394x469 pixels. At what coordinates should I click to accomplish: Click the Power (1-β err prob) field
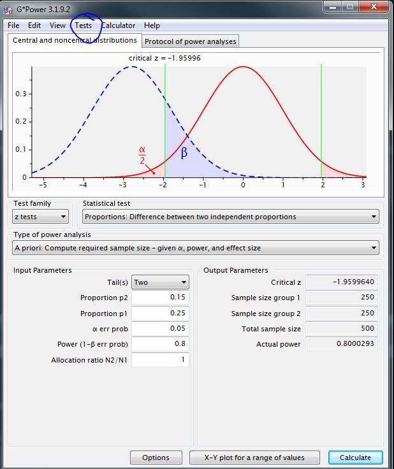160,343
